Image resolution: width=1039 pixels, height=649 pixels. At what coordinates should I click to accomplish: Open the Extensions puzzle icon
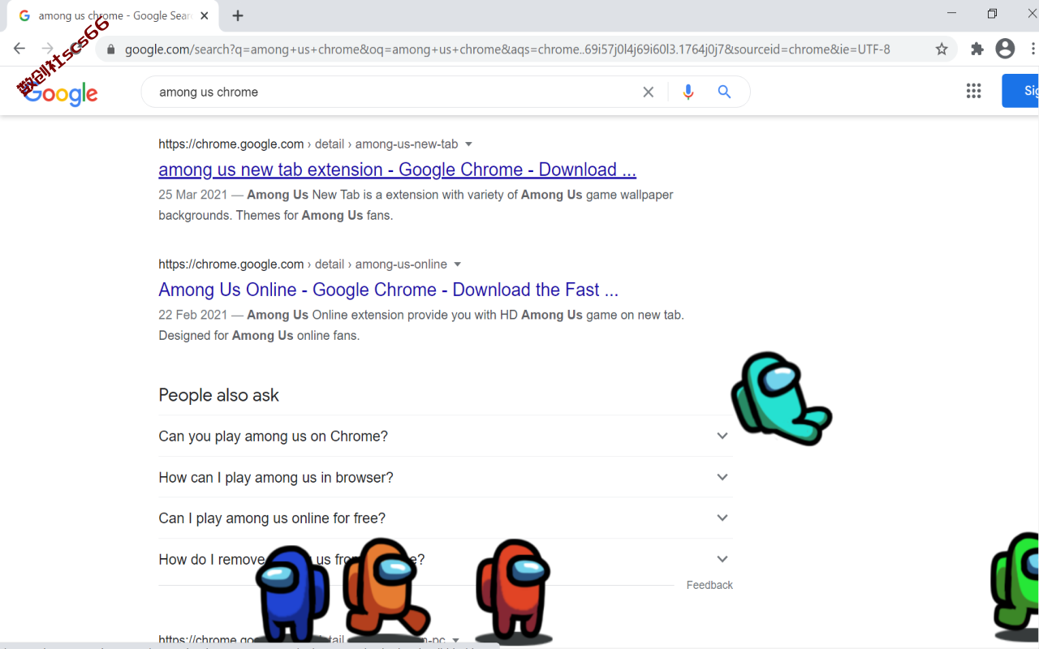(x=977, y=49)
